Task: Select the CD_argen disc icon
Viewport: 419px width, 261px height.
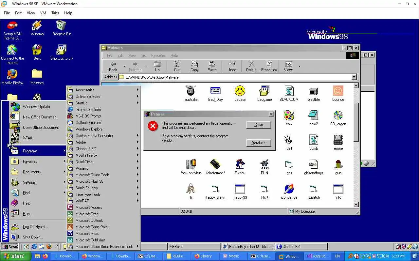Action: (338, 116)
